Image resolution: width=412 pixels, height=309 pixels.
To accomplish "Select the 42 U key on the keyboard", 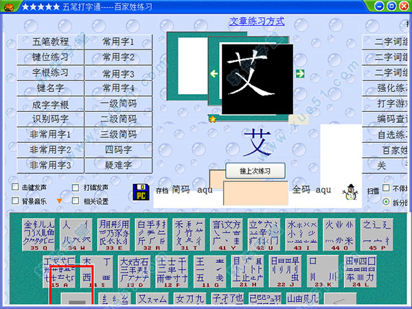I will [264, 234].
